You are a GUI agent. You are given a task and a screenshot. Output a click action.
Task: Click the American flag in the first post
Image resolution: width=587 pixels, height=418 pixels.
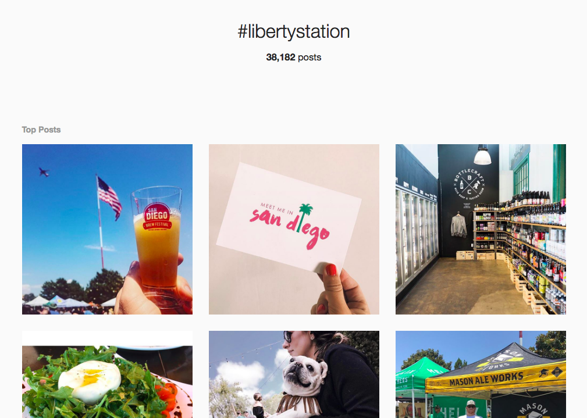109,198
